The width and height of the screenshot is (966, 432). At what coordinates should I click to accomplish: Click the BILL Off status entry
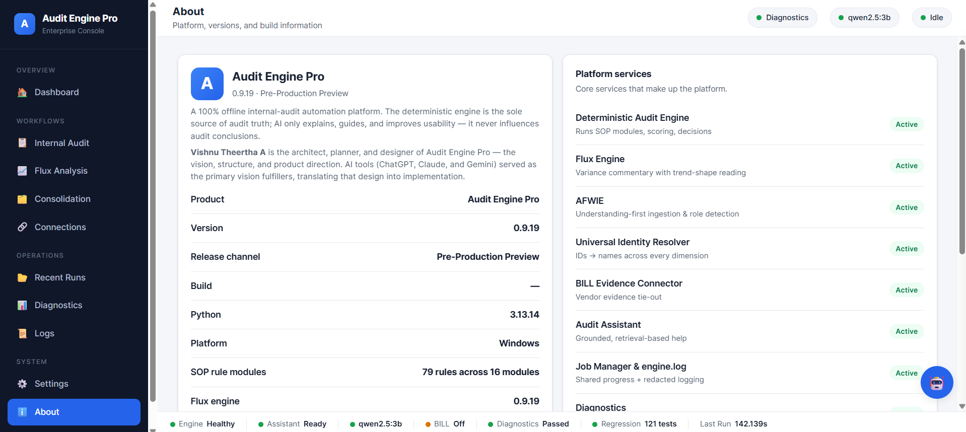445,424
